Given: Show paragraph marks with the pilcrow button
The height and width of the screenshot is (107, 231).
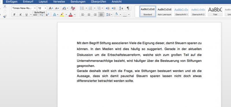Looking at the screenshot, I should (128, 8).
